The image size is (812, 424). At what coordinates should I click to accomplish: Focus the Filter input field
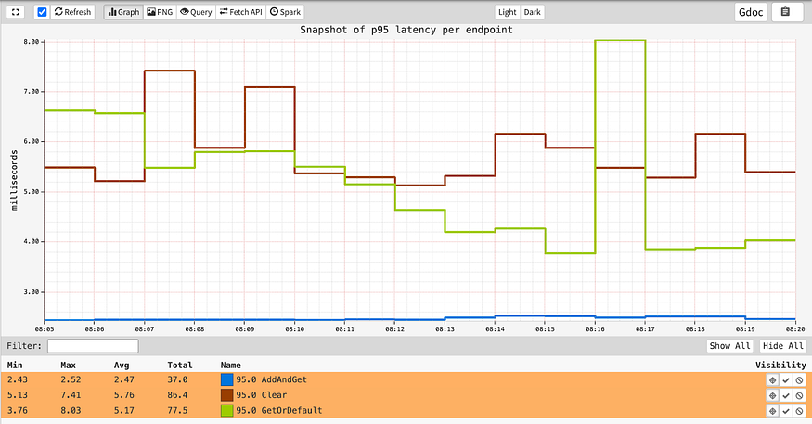pyautogui.click(x=93, y=346)
